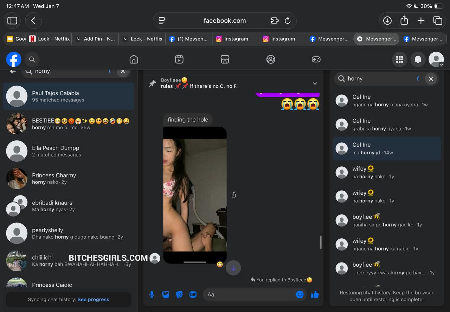Viewport: 450px width, 312px height.
Task: Jump to latest messages down-arrow button
Action: 233,268
